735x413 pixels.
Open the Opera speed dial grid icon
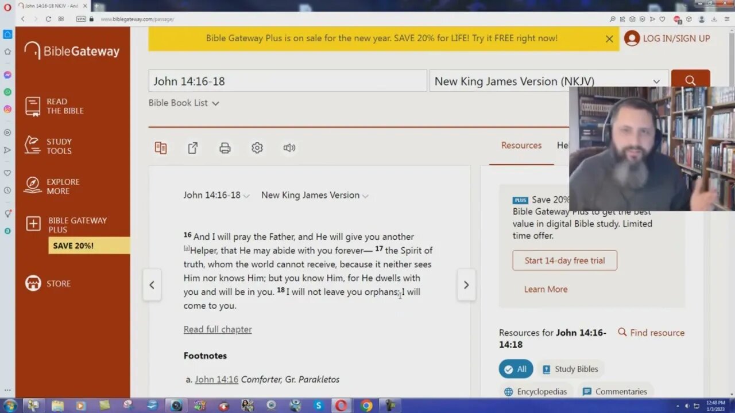click(x=61, y=19)
